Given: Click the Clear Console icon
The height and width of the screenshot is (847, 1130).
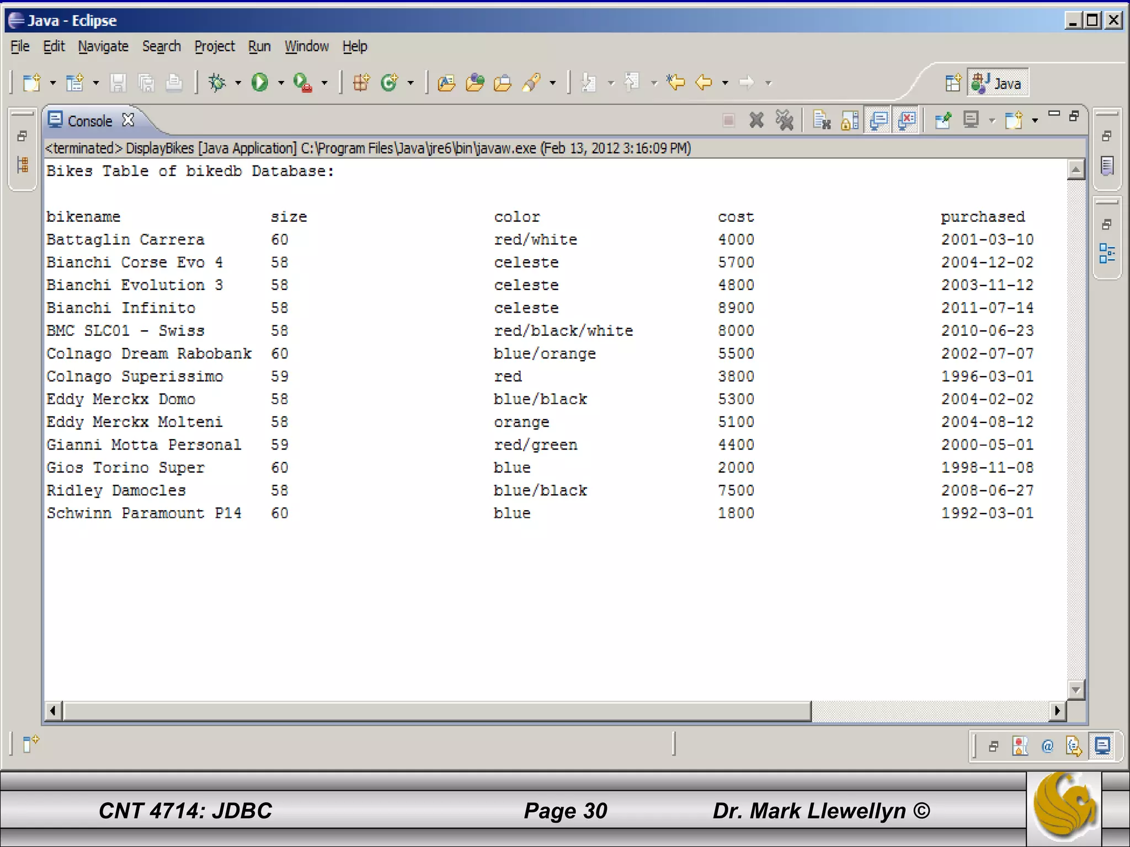Looking at the screenshot, I should coord(822,120).
